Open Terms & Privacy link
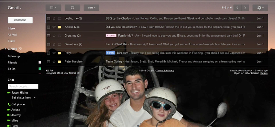This screenshot has height=127, width=275. pyautogui.click(x=165, y=71)
